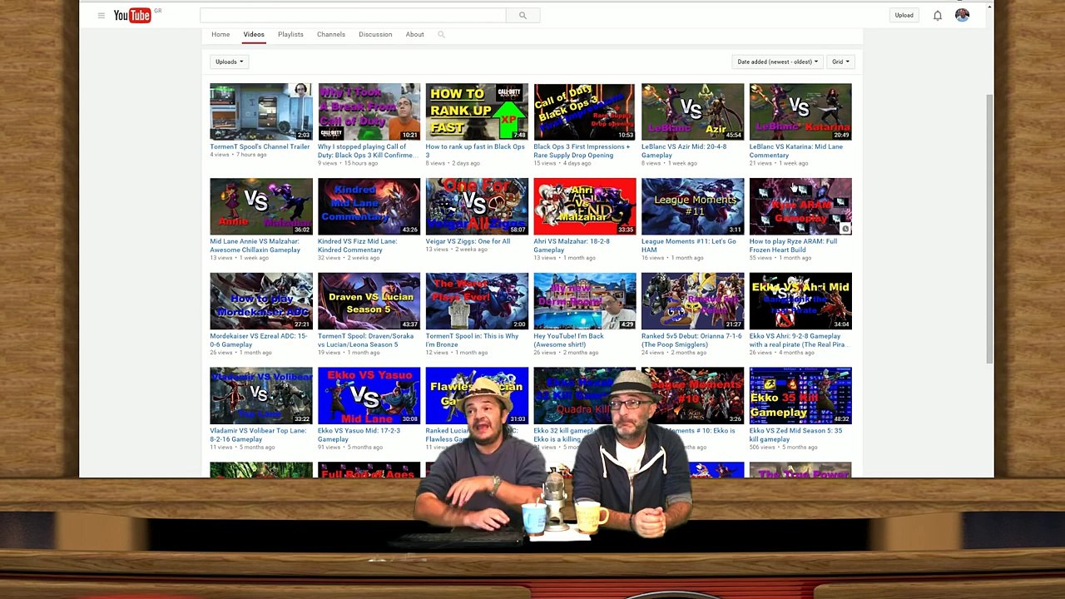Open link League Moments #11: Let's Go HAM
The height and width of the screenshot is (599, 1065).
pos(689,246)
